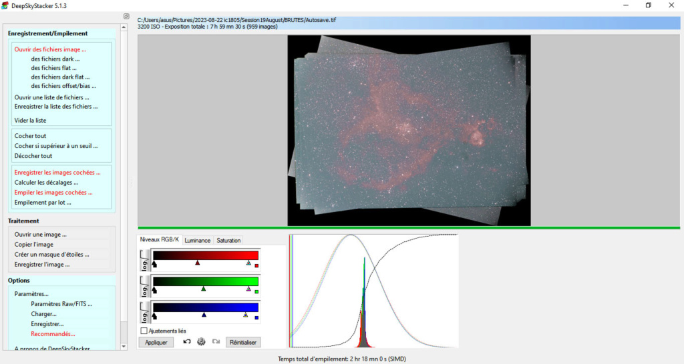Click the pin icon above left panel
The image size is (684, 364).
coord(126,16)
